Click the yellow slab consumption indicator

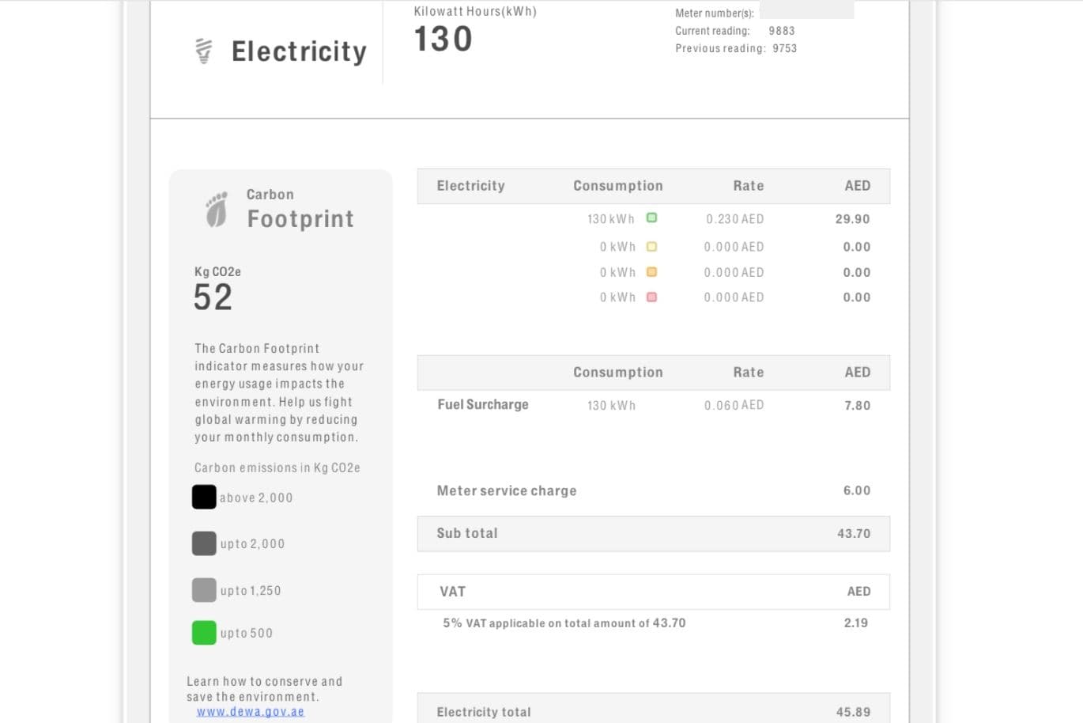tap(651, 247)
